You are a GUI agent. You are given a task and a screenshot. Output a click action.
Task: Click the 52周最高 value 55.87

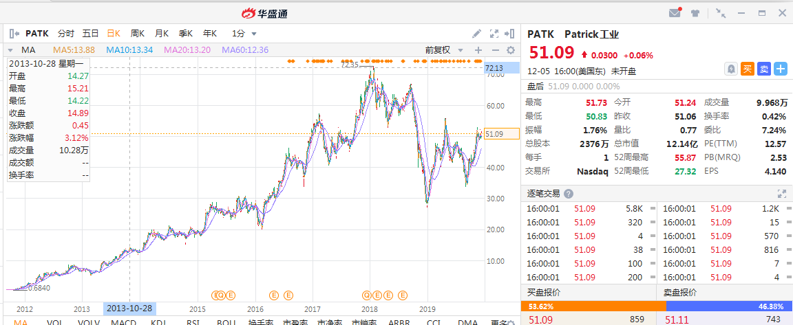pyautogui.click(x=687, y=157)
